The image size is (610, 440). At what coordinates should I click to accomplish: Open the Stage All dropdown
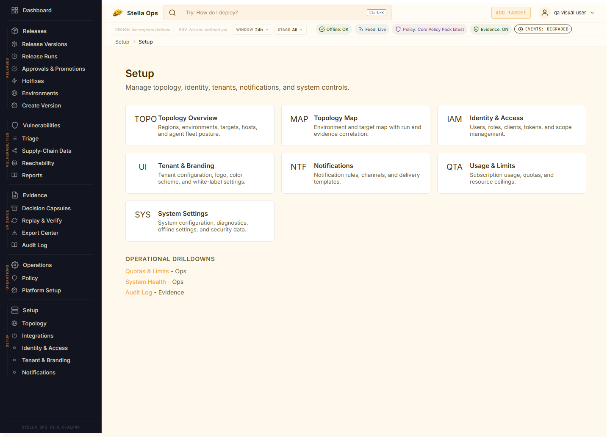pyautogui.click(x=290, y=30)
